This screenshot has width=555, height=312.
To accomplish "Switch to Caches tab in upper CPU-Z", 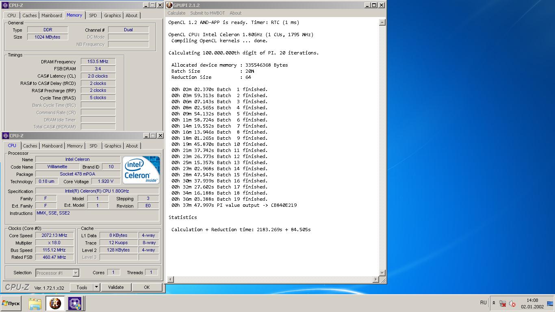I will click(x=30, y=15).
